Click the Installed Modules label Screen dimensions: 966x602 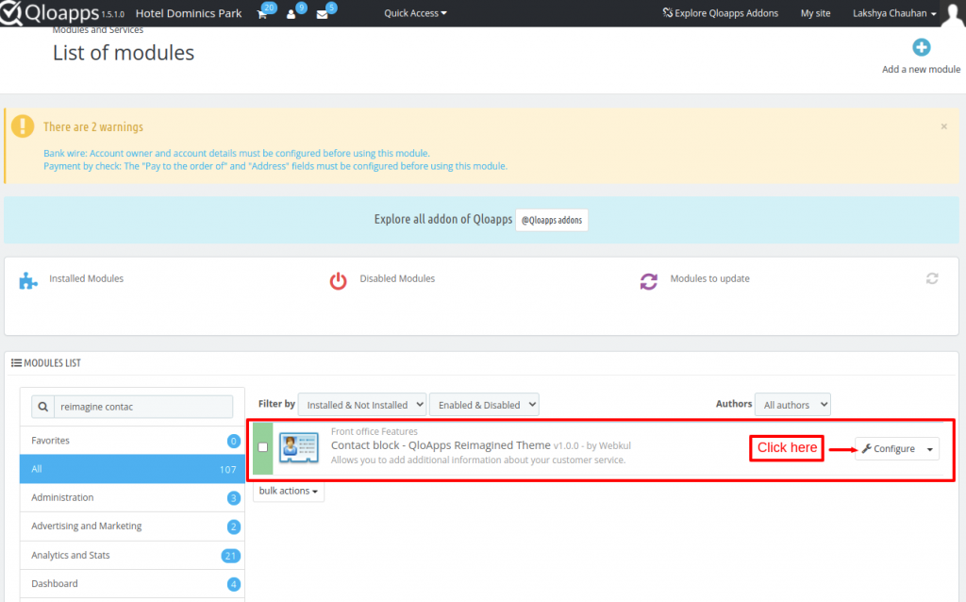86,278
